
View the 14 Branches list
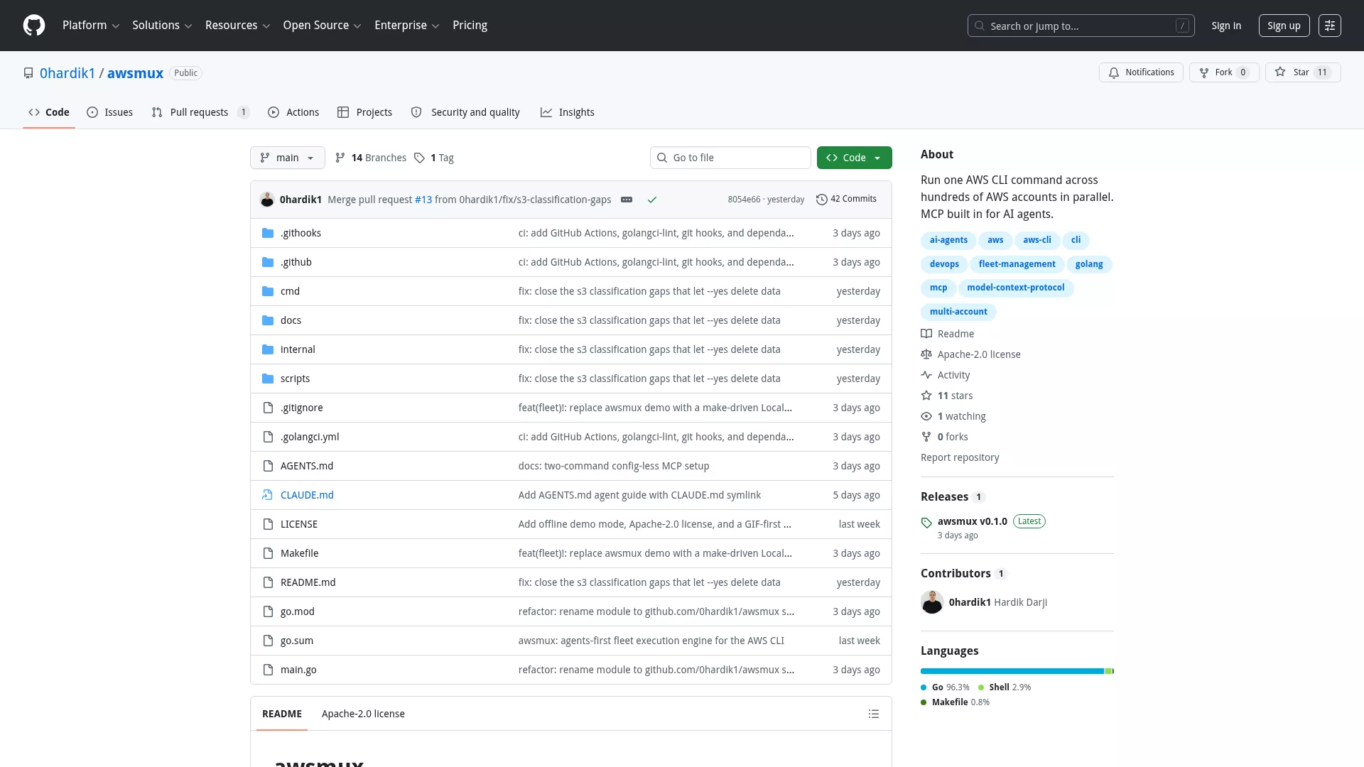[x=371, y=158]
